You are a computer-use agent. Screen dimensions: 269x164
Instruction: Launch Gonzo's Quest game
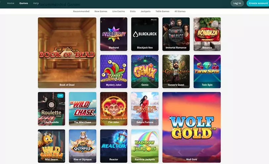[x=176, y=71]
